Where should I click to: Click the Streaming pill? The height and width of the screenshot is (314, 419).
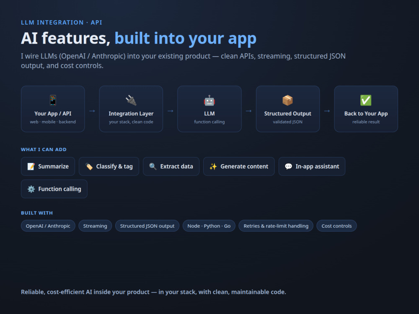(95, 226)
